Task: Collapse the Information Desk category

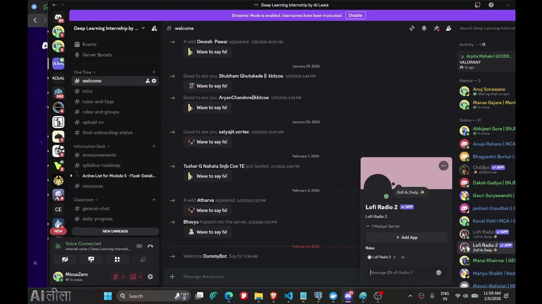Action: click(x=92, y=147)
